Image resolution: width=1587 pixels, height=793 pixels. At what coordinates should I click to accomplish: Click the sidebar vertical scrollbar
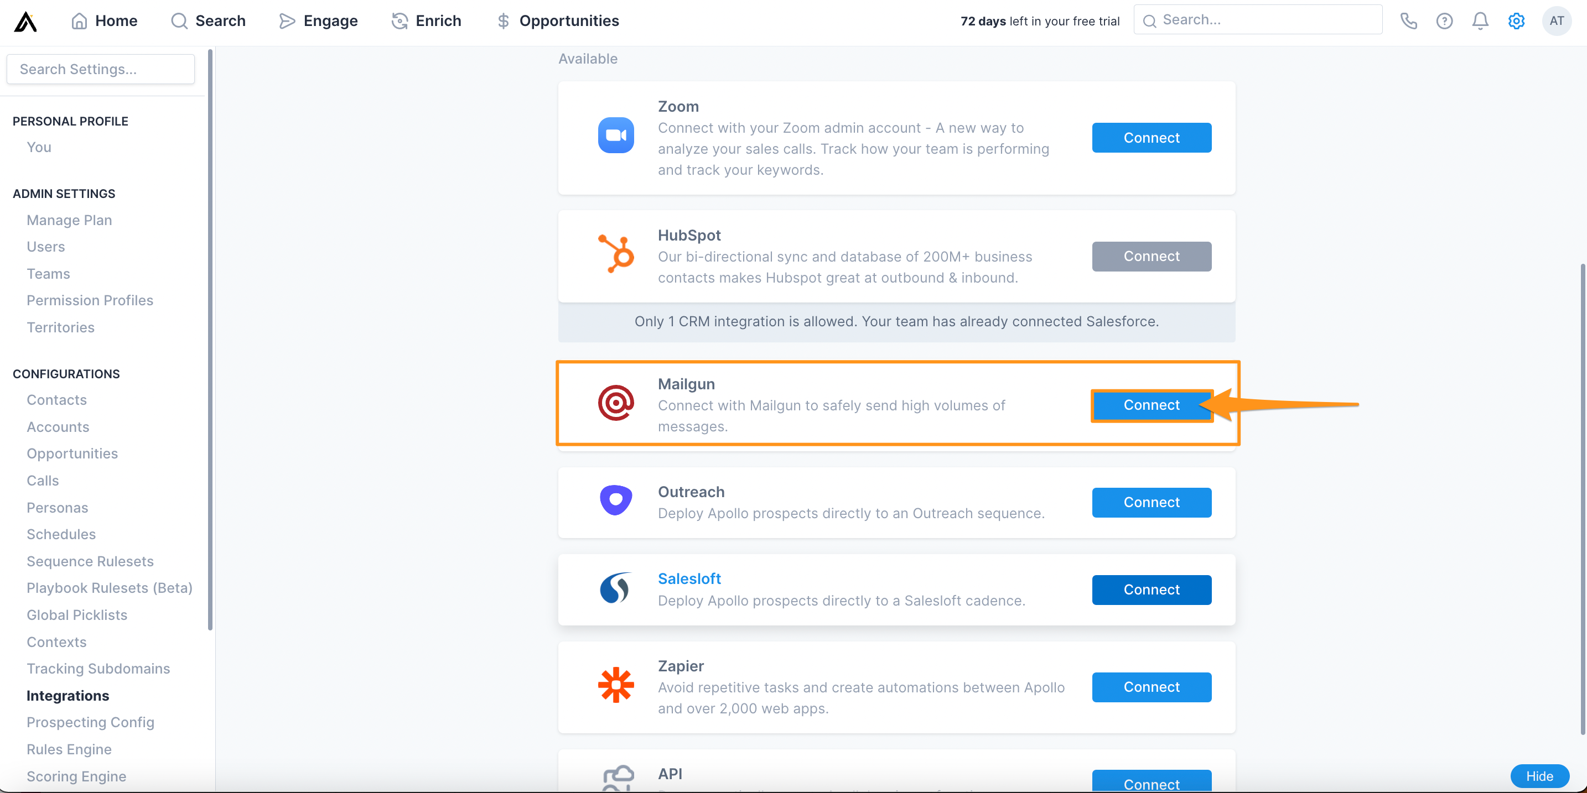coord(210,340)
